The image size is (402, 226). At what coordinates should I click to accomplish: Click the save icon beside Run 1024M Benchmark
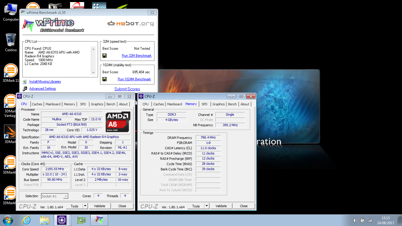[x=104, y=79]
